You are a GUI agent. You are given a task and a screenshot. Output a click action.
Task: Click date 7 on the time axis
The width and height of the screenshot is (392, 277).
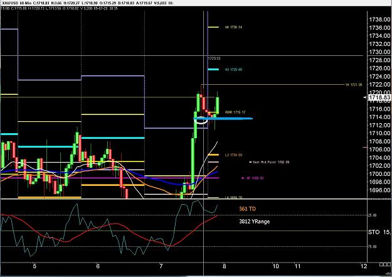[161, 266]
